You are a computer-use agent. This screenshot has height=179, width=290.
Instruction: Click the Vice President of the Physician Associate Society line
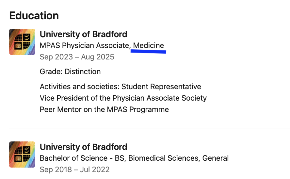pos(123,98)
